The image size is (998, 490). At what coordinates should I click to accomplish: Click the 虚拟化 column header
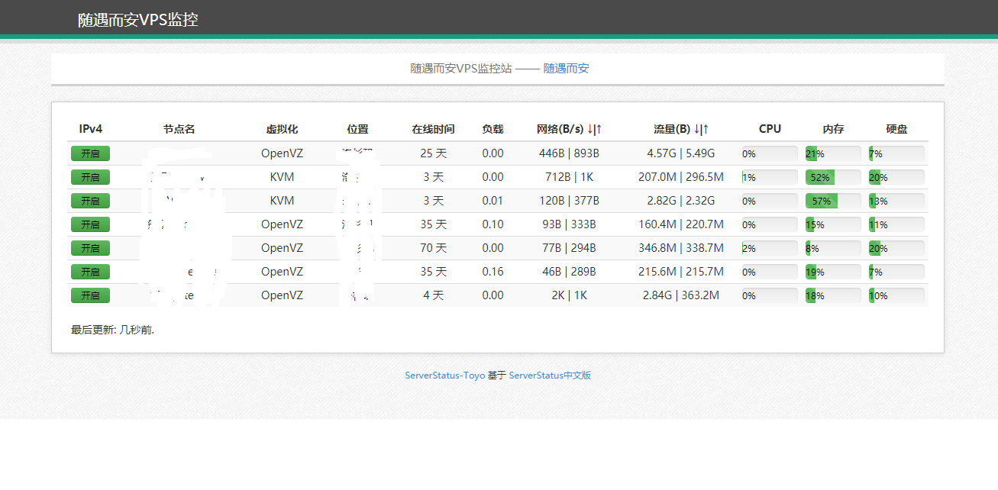[x=281, y=128]
